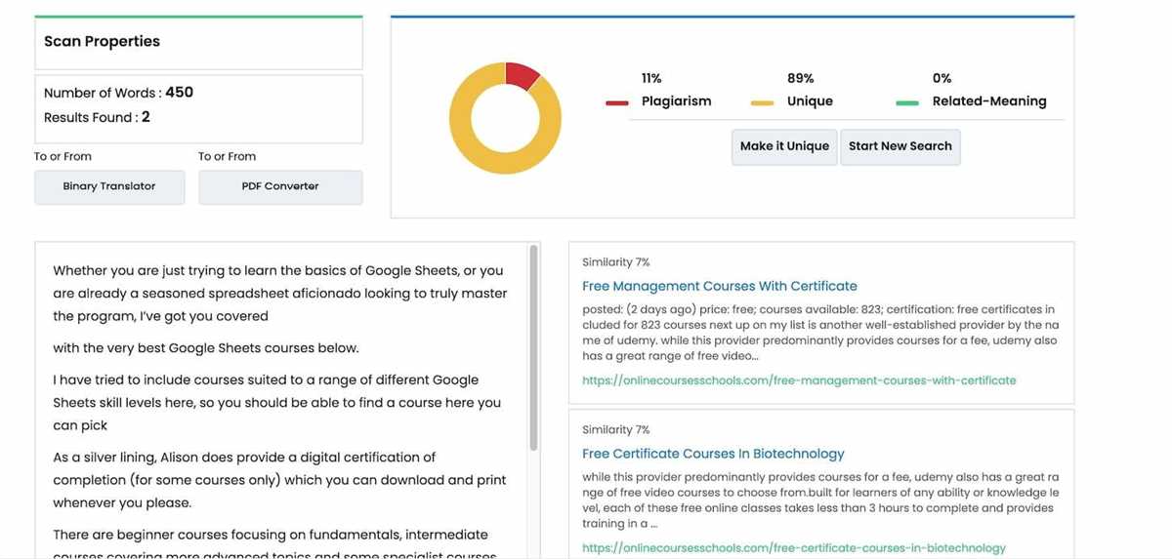The height and width of the screenshot is (559, 1172).
Task: Click the red Plagiarism legend swatch
Action: coord(617,102)
